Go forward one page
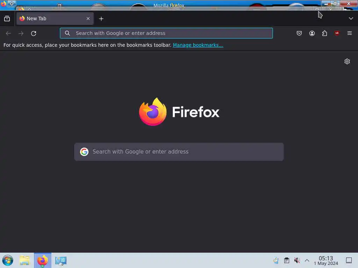This screenshot has width=358, height=268. [21, 33]
